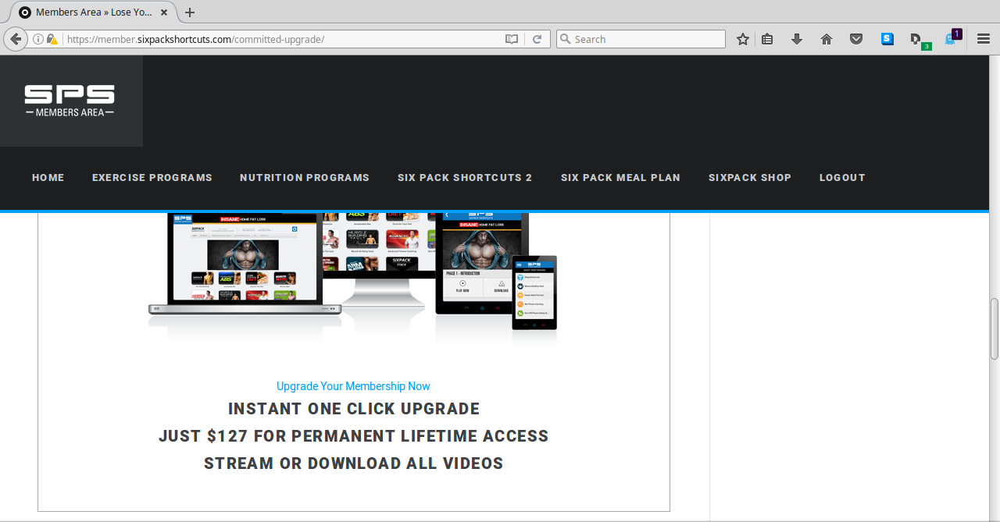Open site information via the circled i icon

point(38,39)
